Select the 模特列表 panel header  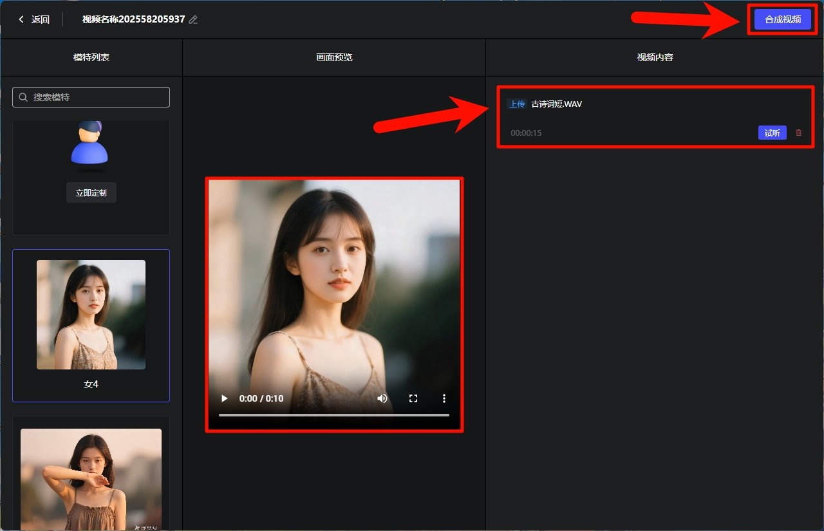click(x=91, y=57)
